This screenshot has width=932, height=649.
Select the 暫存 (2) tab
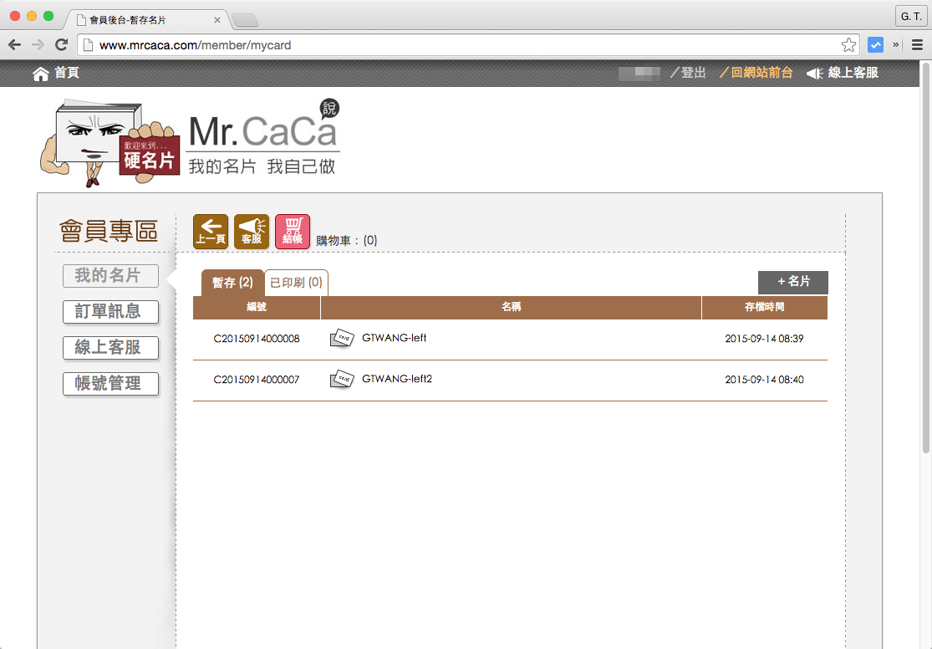pos(232,283)
